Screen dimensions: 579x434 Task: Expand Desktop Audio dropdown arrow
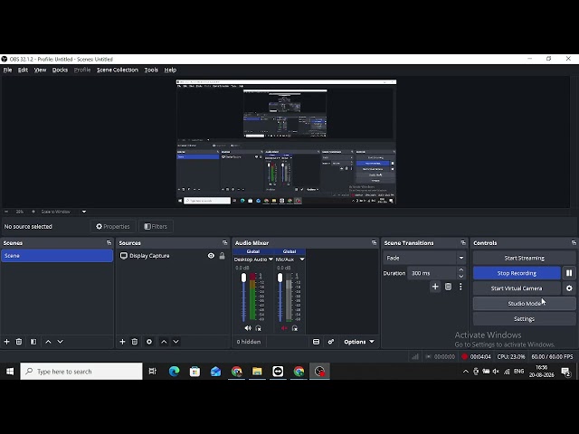pos(271,259)
